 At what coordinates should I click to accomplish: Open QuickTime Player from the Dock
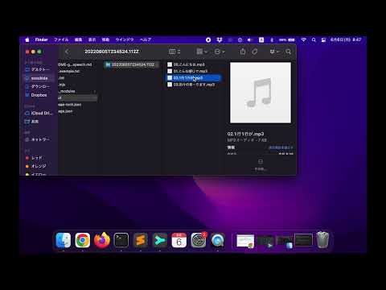[x=218, y=240]
